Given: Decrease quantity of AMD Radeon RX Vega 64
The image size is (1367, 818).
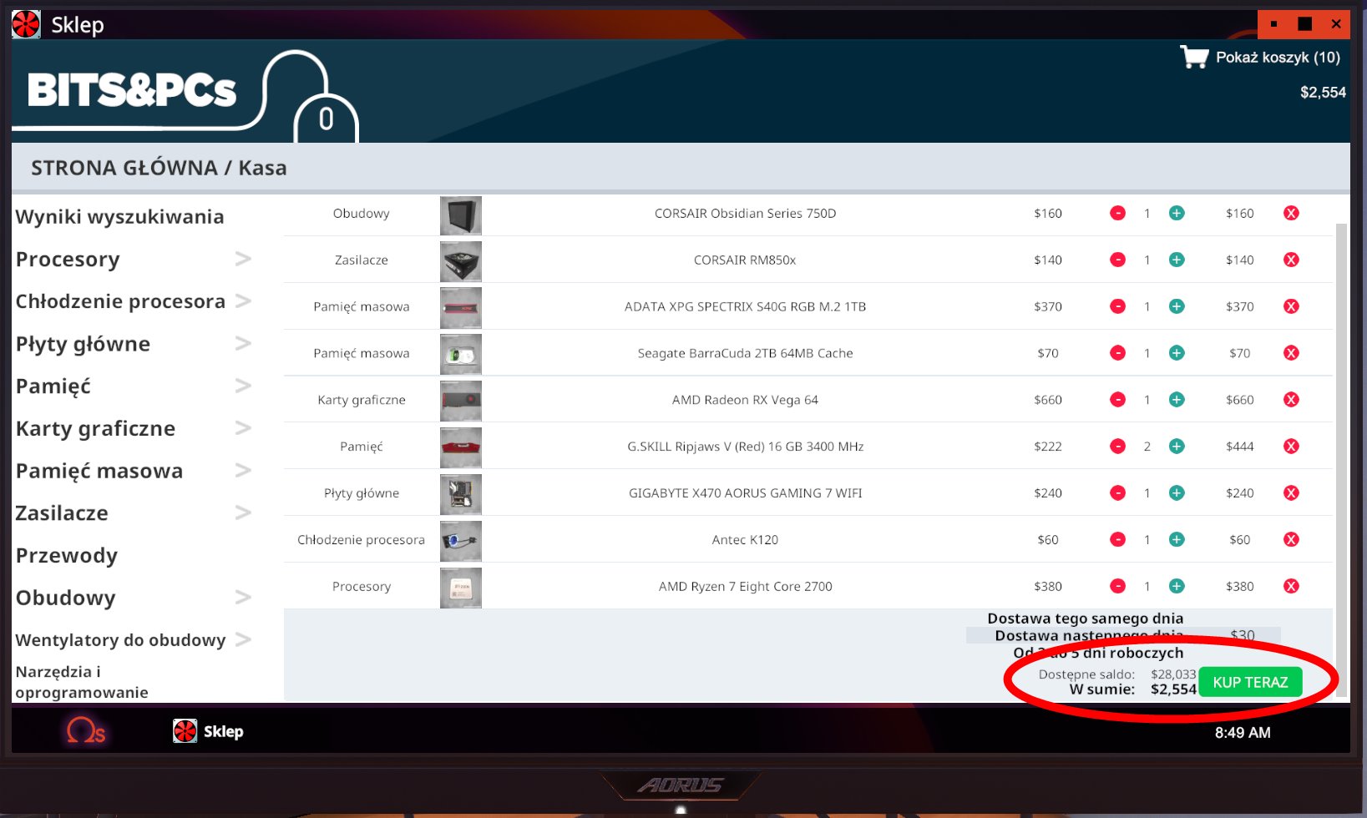Looking at the screenshot, I should [x=1117, y=400].
